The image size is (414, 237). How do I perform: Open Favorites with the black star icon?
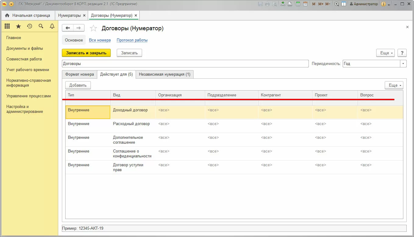(x=18, y=27)
